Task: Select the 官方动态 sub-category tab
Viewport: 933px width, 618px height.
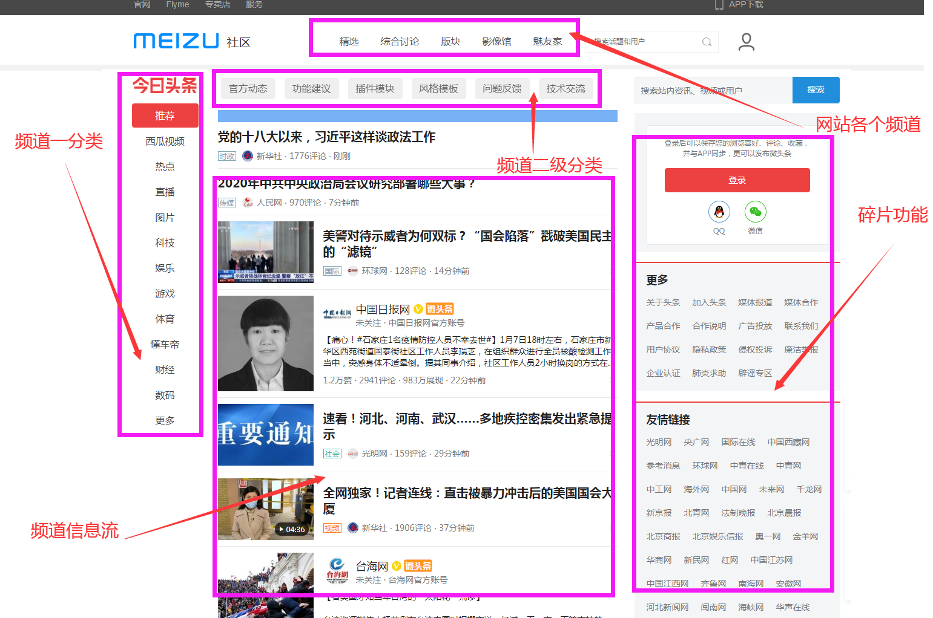Action: click(x=248, y=89)
